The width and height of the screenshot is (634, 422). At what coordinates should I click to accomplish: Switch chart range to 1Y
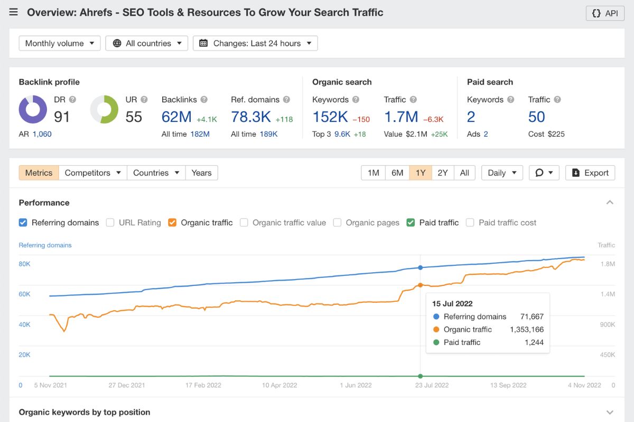pyautogui.click(x=421, y=172)
